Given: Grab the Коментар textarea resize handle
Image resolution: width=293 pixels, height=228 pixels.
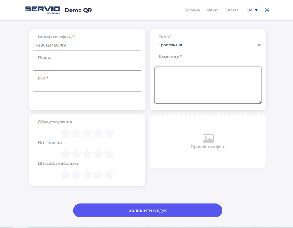Looking at the screenshot, I should [260, 101].
